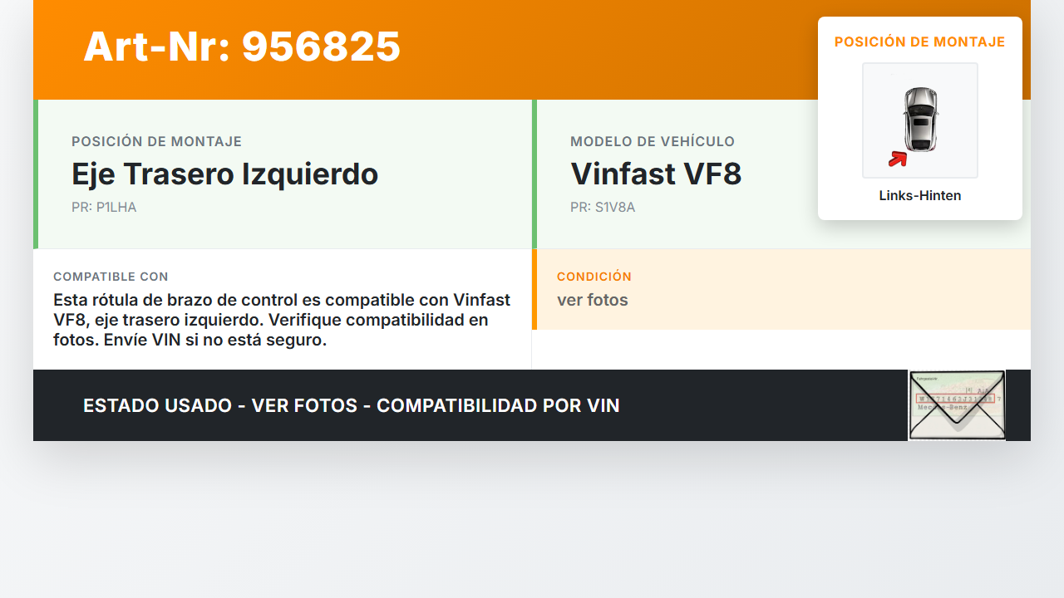Viewport: 1064px width, 598px height.
Task: Click the Links-Hinten caption
Action: (920, 196)
